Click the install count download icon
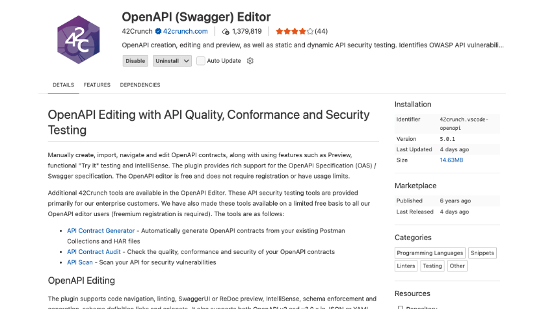541x309 pixels. [226, 32]
